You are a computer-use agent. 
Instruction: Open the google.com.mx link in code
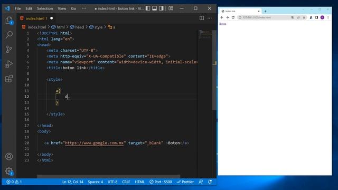coord(94,143)
